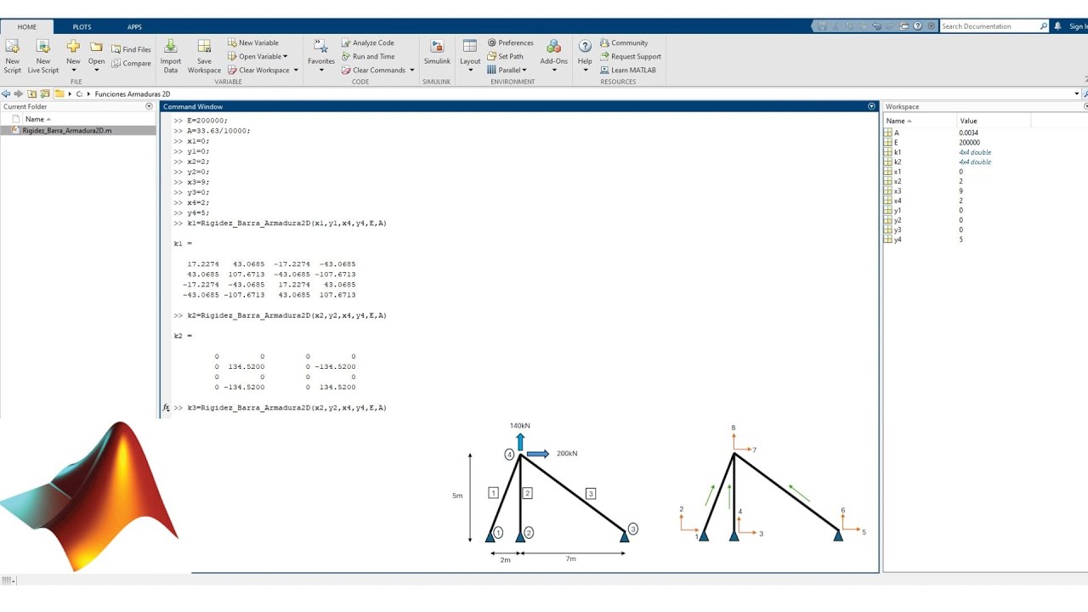Image resolution: width=1088 pixels, height=612 pixels.
Task: Click the switch windows icon in quick access
Action: (904, 26)
